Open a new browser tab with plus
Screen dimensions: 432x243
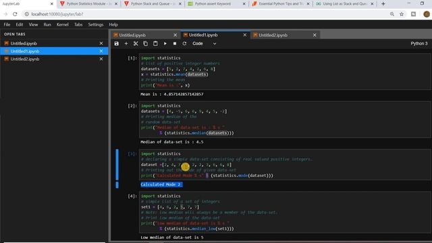[x=383, y=4]
